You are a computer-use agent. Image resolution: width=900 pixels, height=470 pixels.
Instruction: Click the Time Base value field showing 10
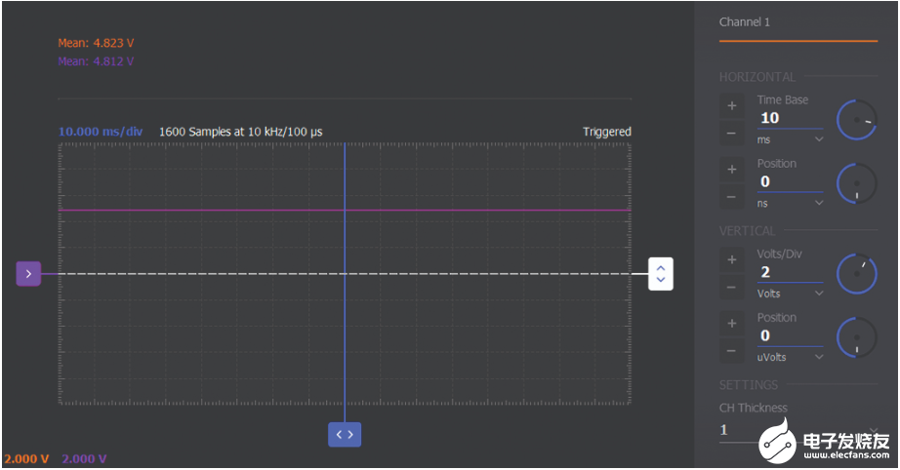click(791, 118)
